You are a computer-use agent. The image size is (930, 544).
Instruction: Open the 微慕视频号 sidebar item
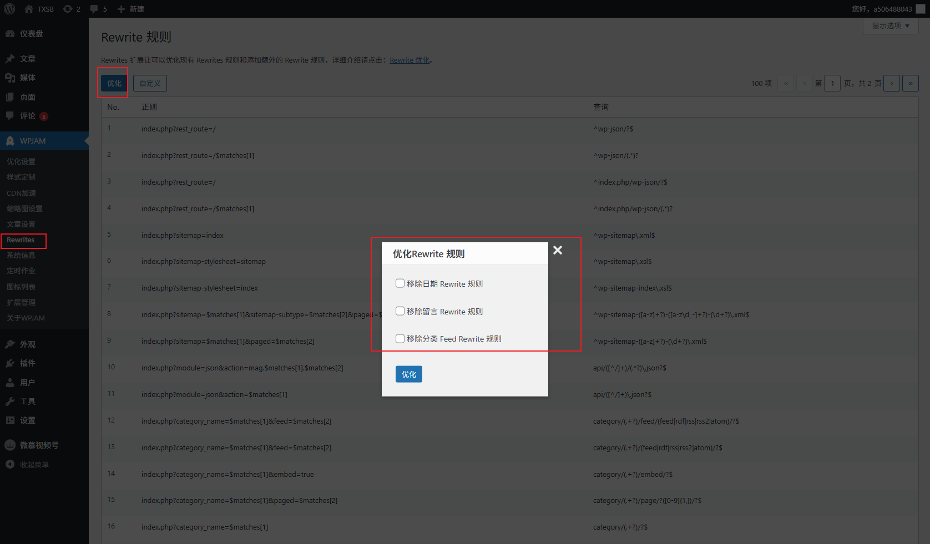click(39, 445)
